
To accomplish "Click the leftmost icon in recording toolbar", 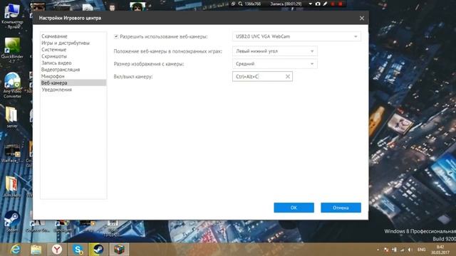I will pos(233,4).
